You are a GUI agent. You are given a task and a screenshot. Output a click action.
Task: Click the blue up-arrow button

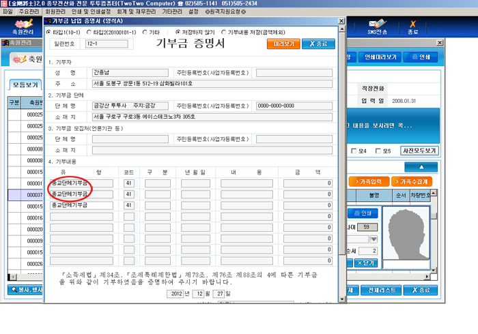421,167
